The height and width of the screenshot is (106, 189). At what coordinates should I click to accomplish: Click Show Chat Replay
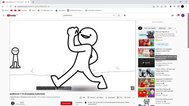[158, 22]
